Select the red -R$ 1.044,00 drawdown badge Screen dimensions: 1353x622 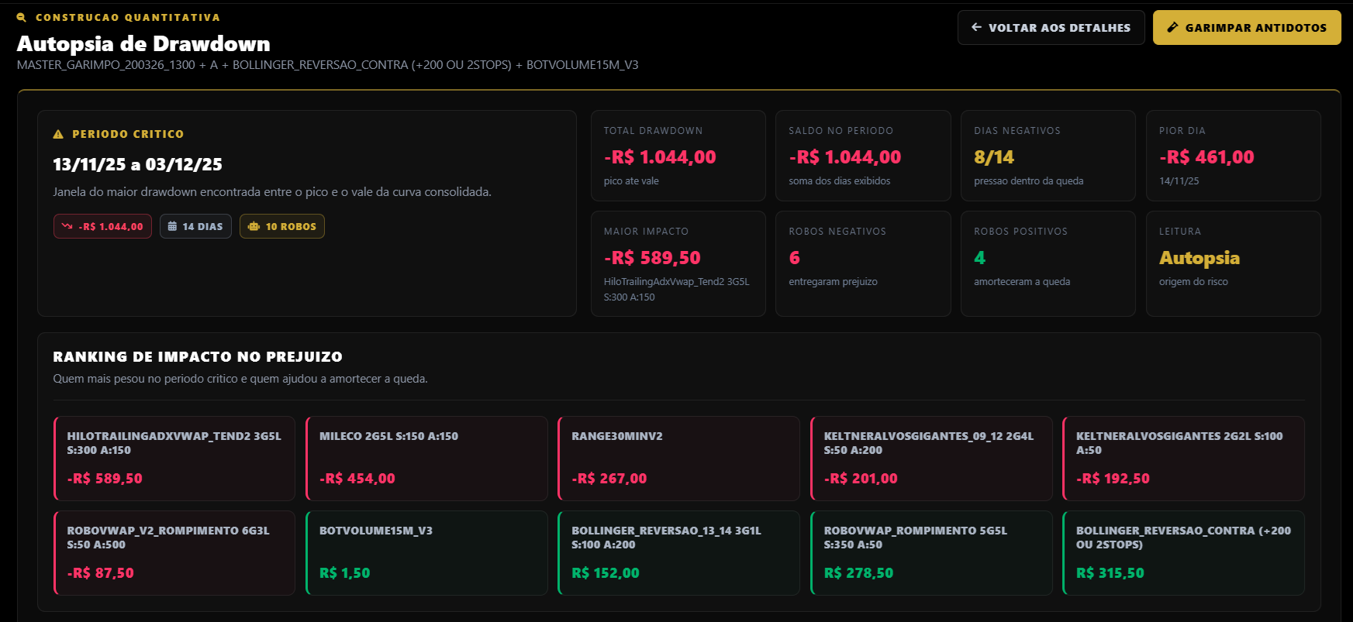pyautogui.click(x=102, y=226)
